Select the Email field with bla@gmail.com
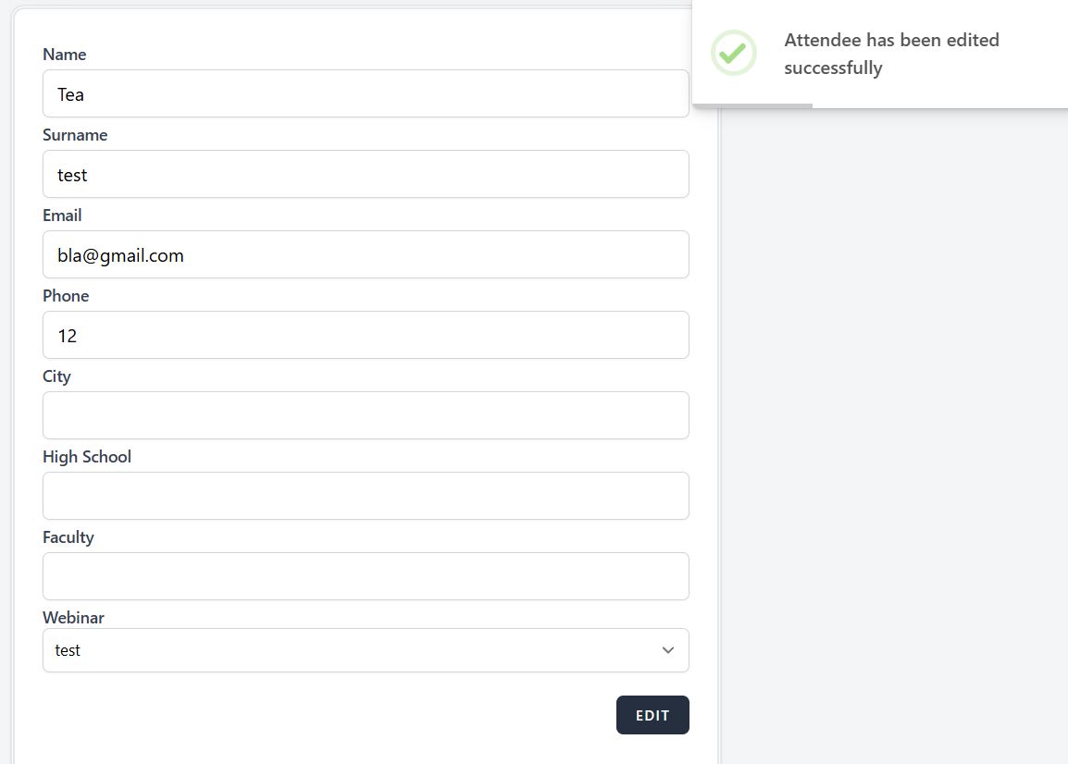Screen dimensions: 1068x764 coord(366,254)
